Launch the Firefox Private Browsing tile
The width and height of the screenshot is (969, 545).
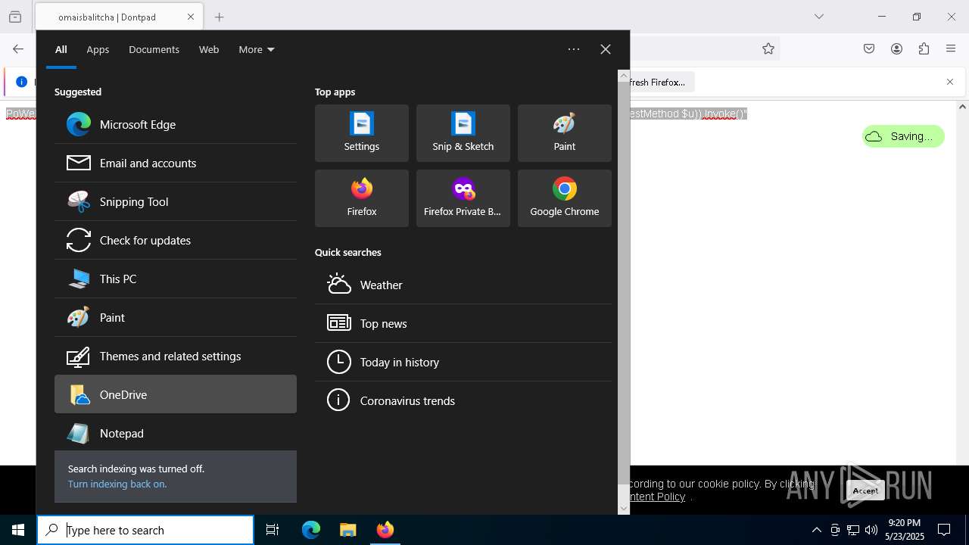[463, 198]
